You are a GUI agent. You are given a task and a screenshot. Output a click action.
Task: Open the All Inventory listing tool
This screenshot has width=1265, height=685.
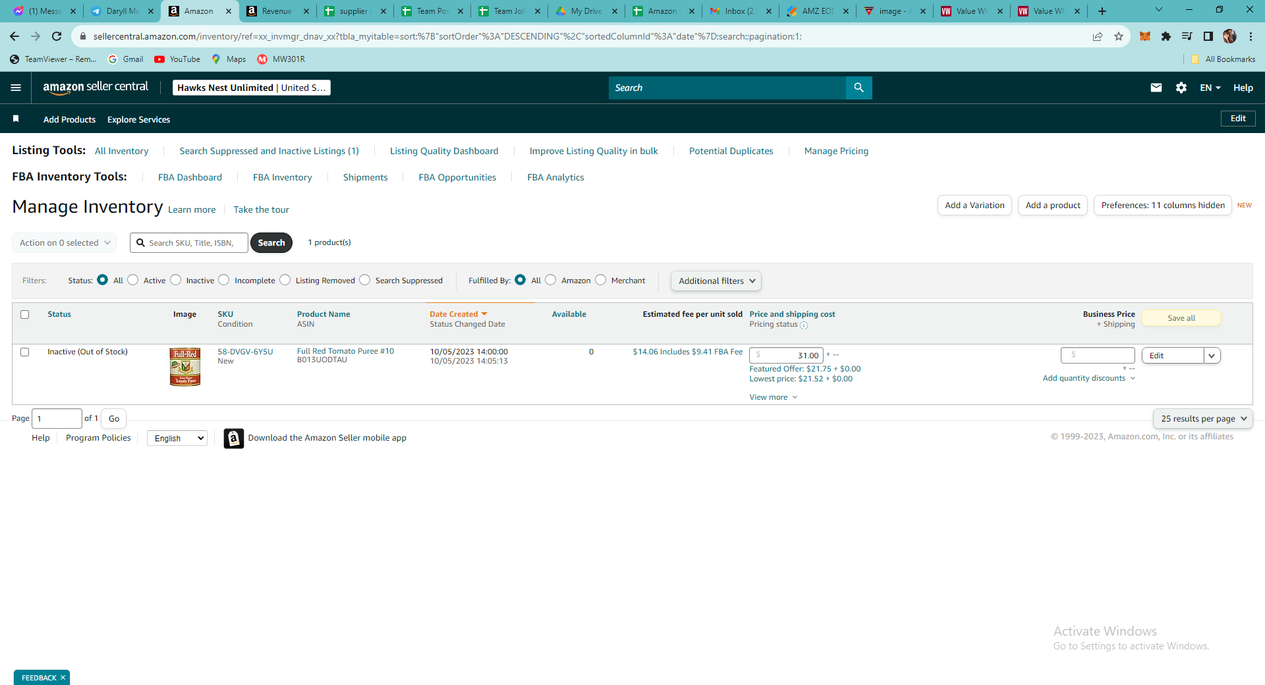coord(121,151)
